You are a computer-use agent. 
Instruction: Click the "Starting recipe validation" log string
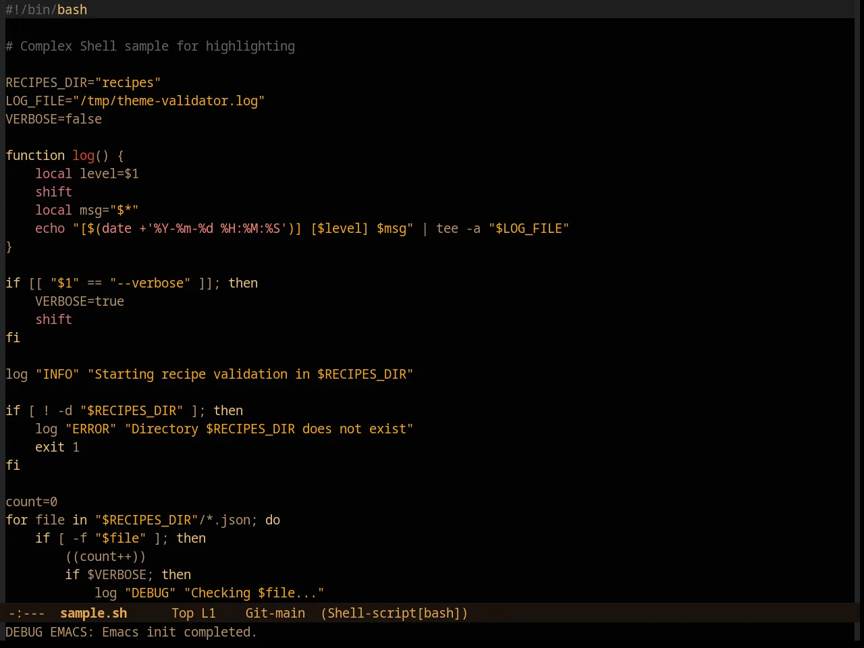pos(250,374)
